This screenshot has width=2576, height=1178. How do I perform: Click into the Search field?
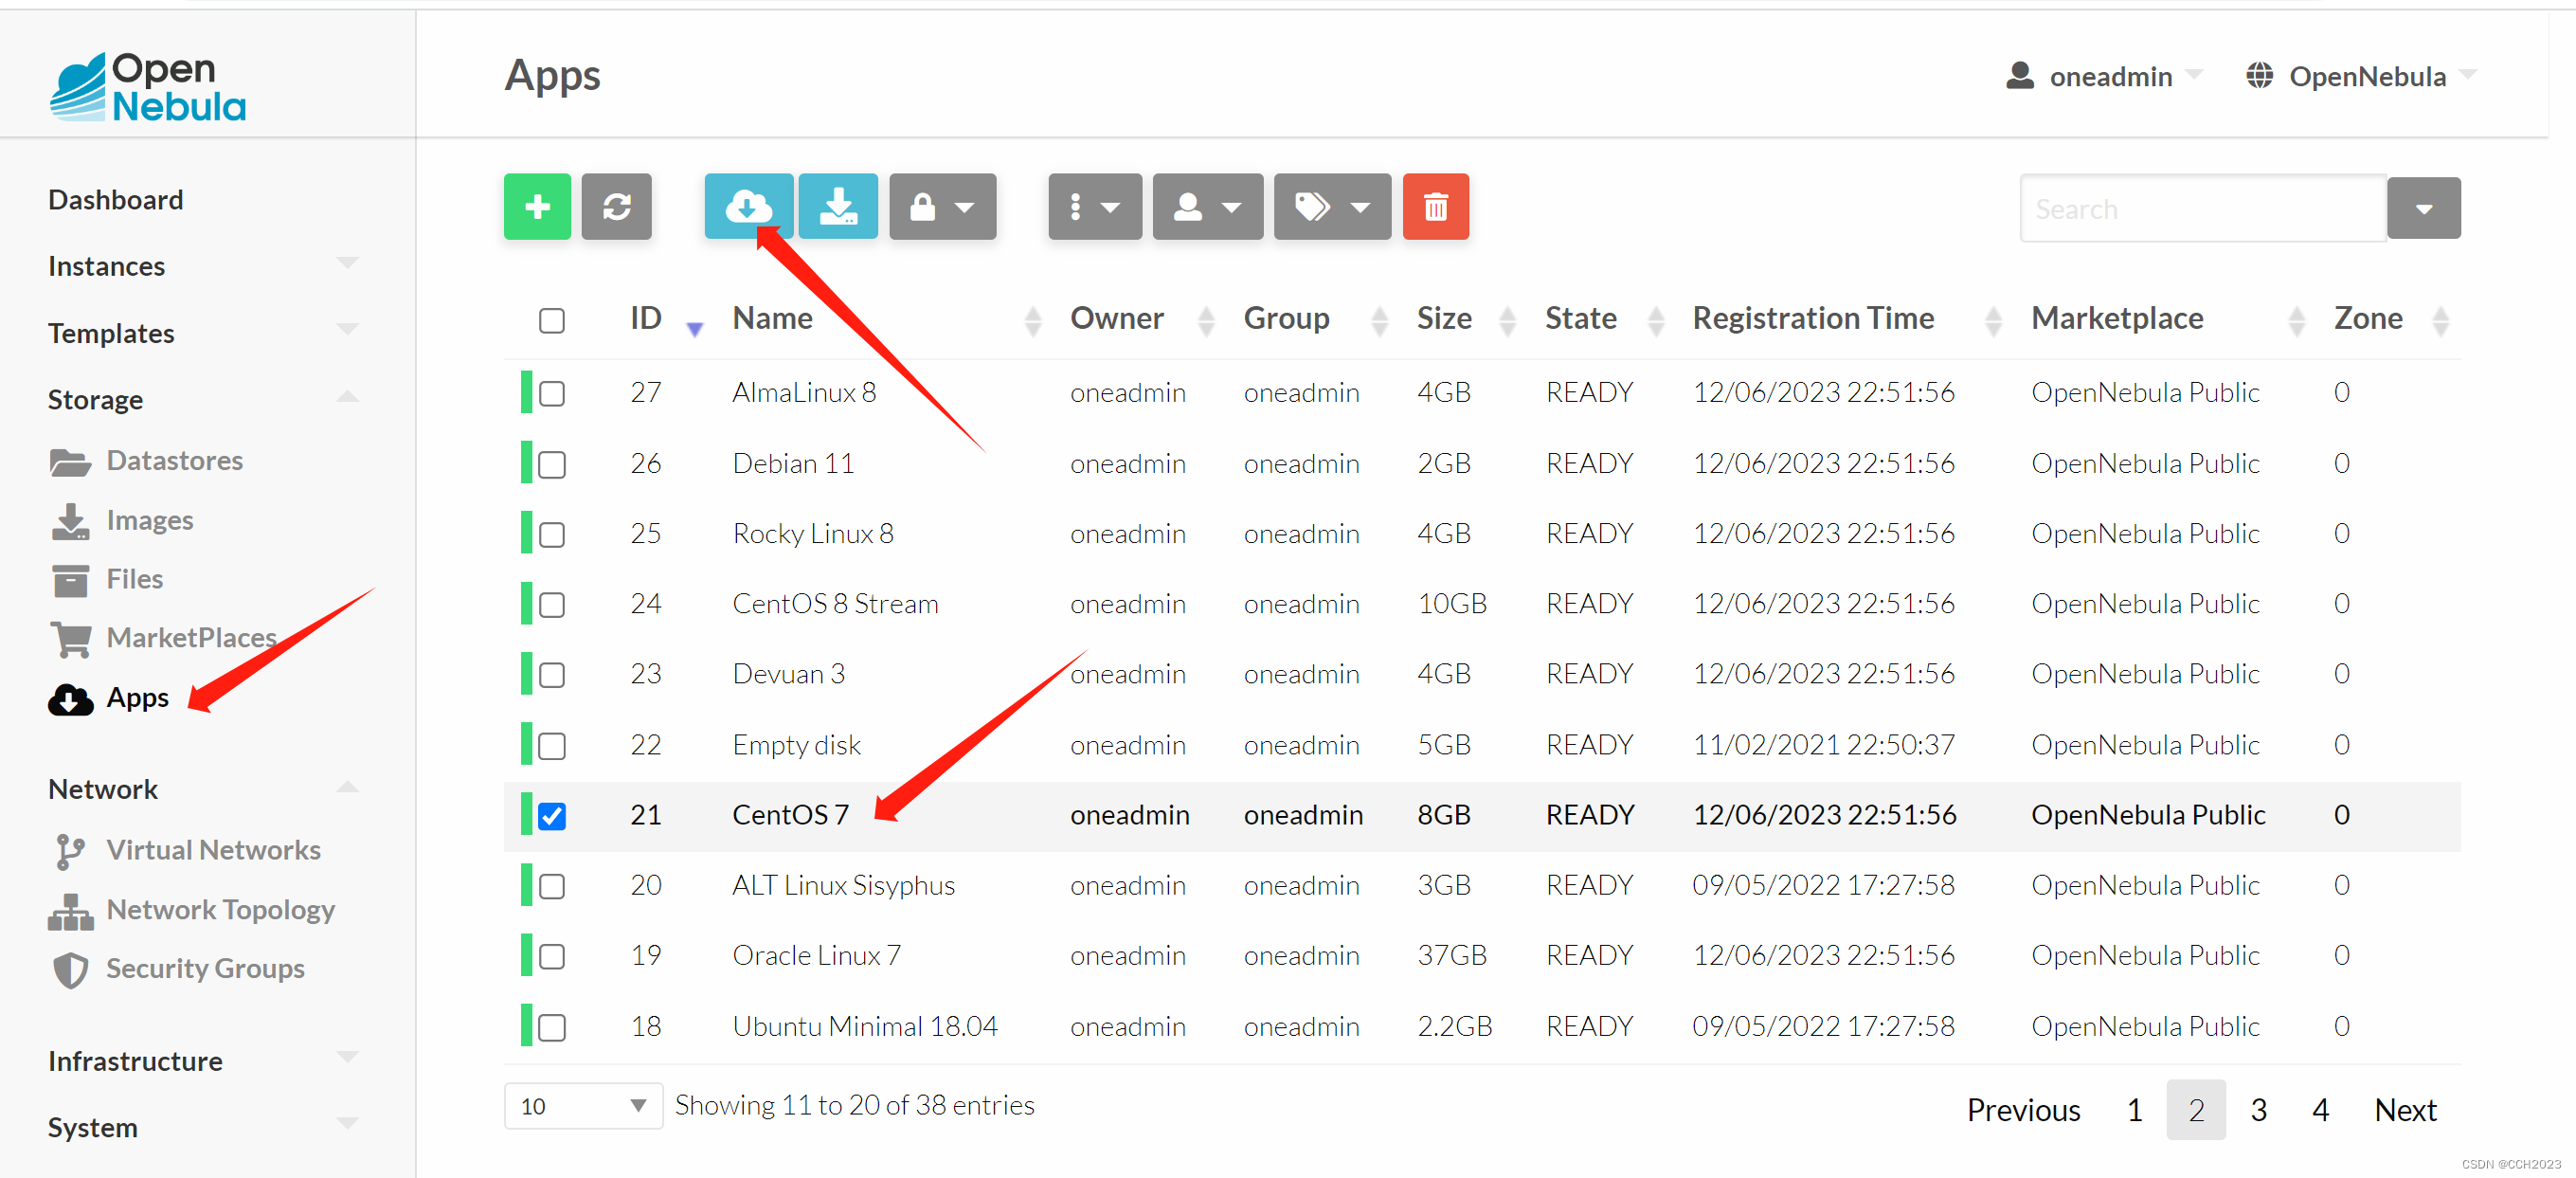click(x=2202, y=209)
